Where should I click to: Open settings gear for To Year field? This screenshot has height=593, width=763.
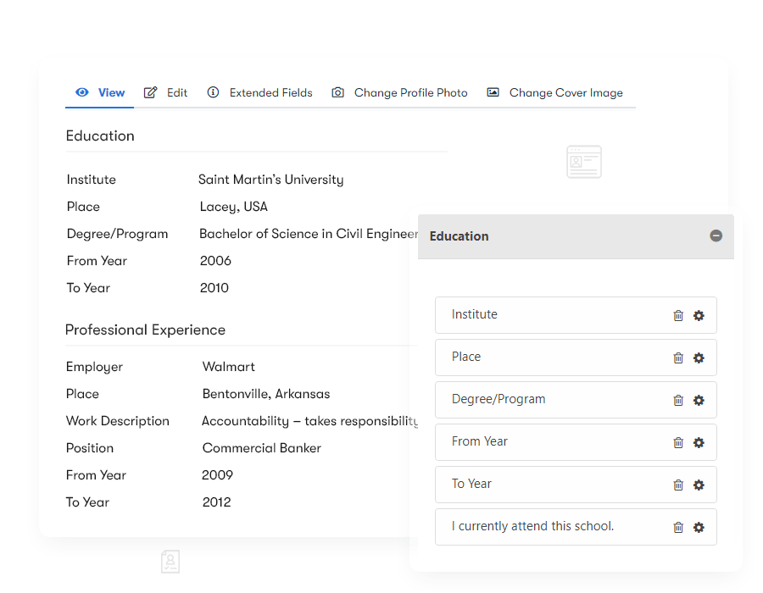(x=699, y=485)
